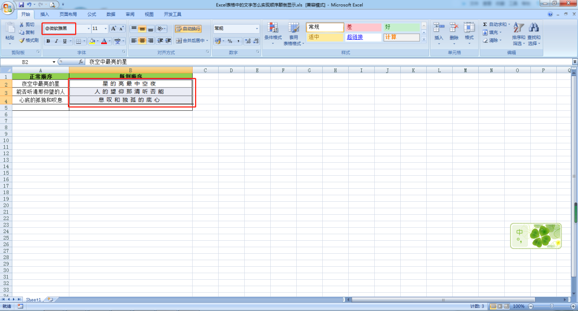Open the Name Box dropdown arrow
Image resolution: width=578 pixels, height=311 pixels.
(x=54, y=62)
